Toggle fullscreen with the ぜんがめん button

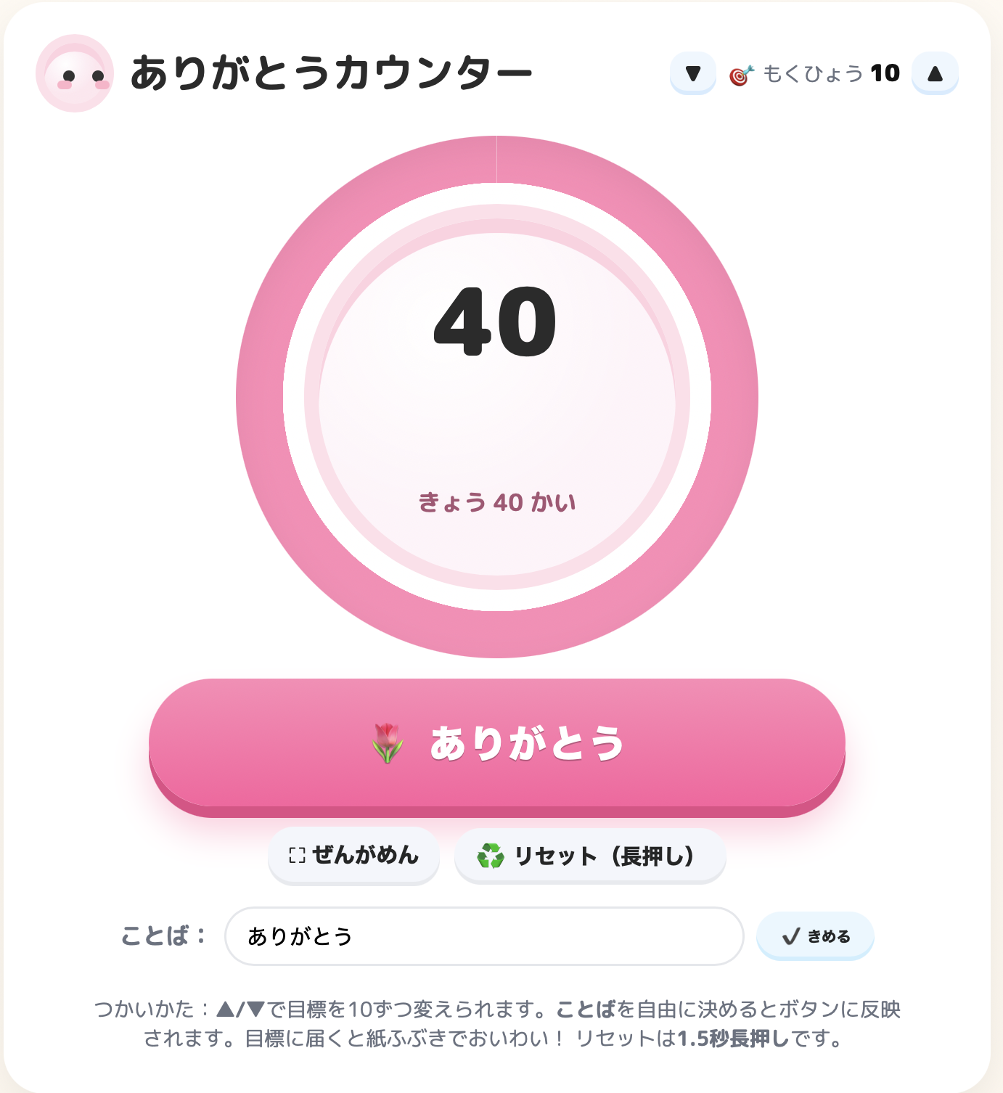(x=353, y=856)
